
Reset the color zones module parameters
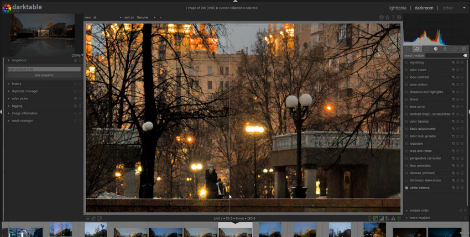(458, 70)
